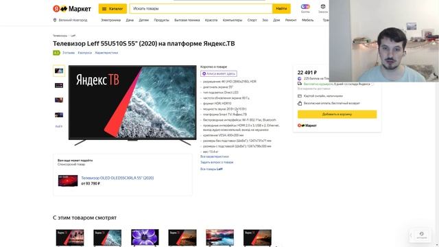Click the Найти search button
The height and width of the screenshot is (247, 439).
point(281,9)
